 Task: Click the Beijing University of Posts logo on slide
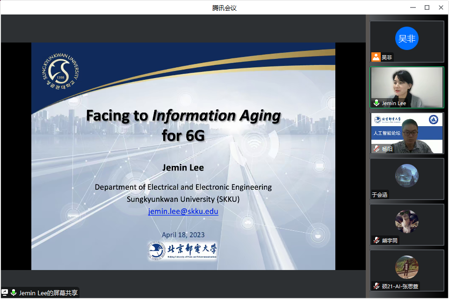coord(182,250)
